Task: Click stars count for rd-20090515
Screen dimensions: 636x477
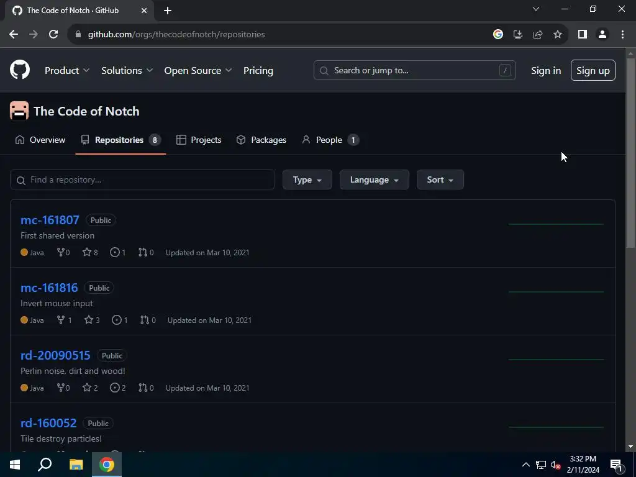Action: pos(90,388)
